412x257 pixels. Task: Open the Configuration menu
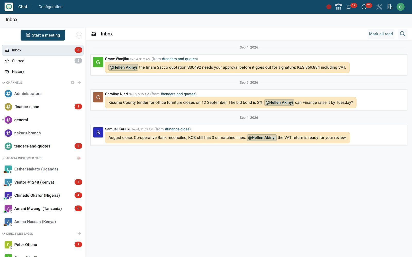point(50,7)
